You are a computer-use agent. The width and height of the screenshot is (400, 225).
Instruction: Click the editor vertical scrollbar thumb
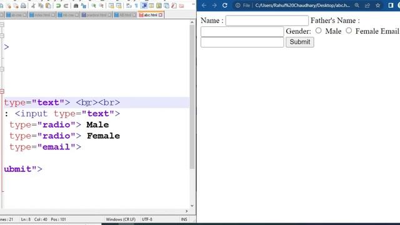[x=192, y=97]
